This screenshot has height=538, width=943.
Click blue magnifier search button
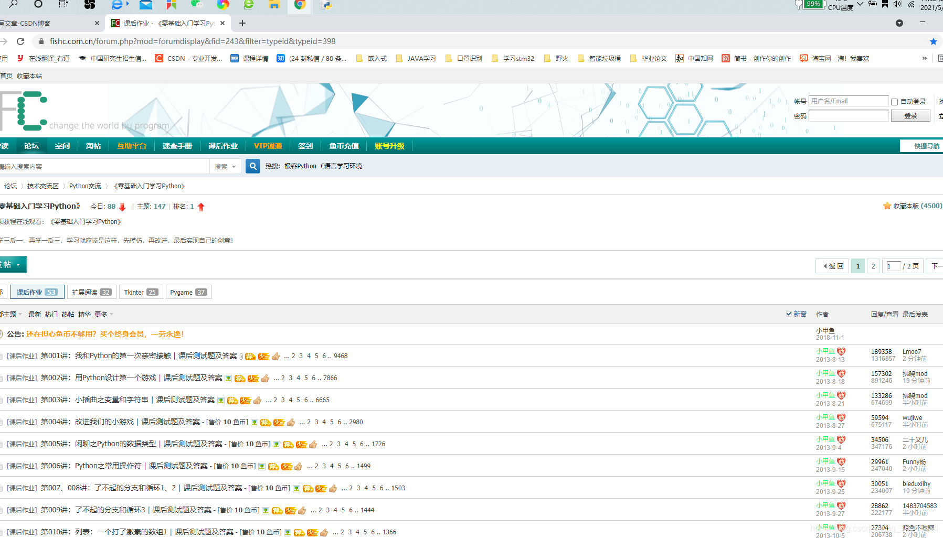[x=253, y=166]
